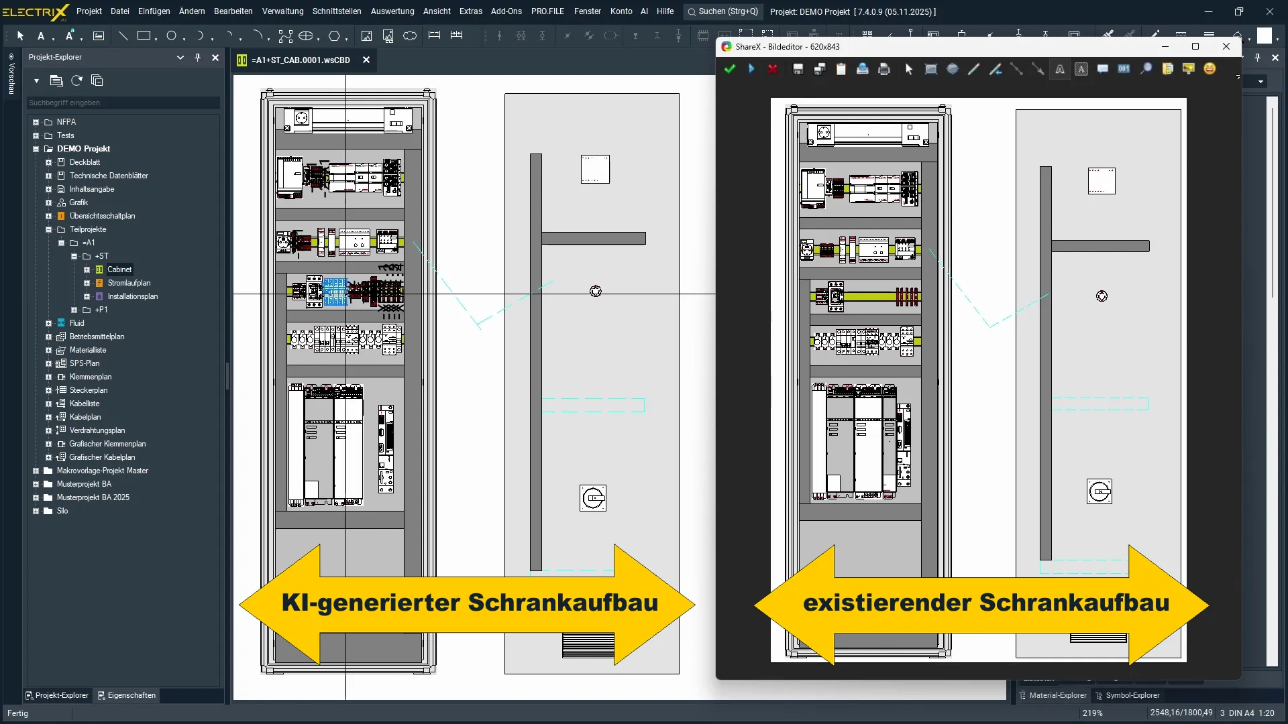The image size is (1288, 724).
Task: Switch to the Eigenschaften tab
Action: point(127,695)
